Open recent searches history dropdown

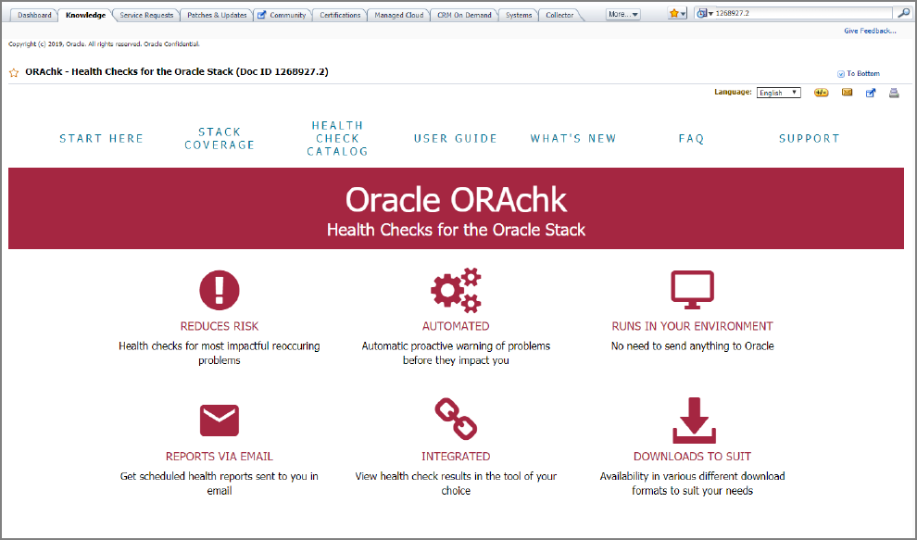tap(704, 14)
